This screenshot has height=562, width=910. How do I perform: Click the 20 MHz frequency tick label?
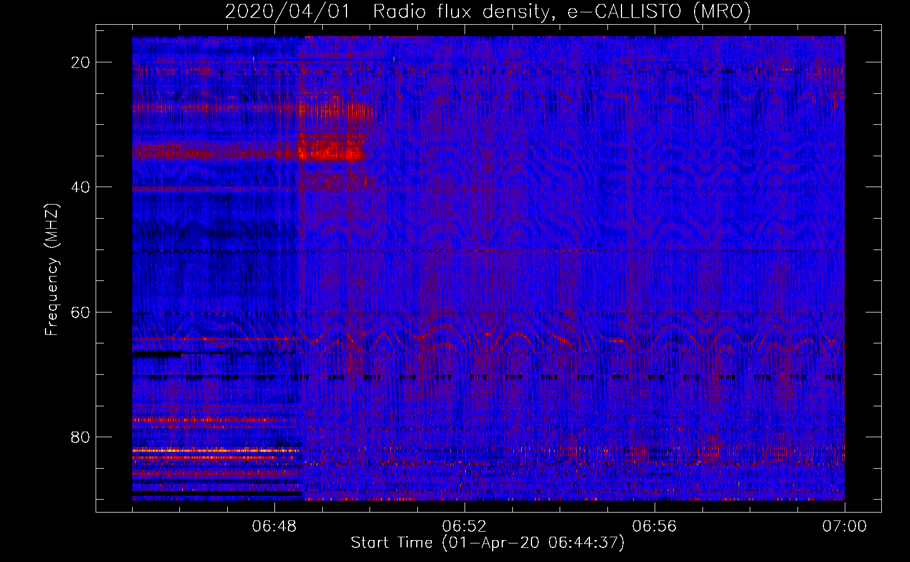pyautogui.click(x=80, y=62)
